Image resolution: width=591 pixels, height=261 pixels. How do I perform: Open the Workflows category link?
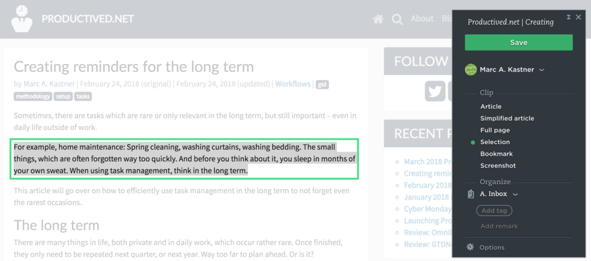coord(293,84)
